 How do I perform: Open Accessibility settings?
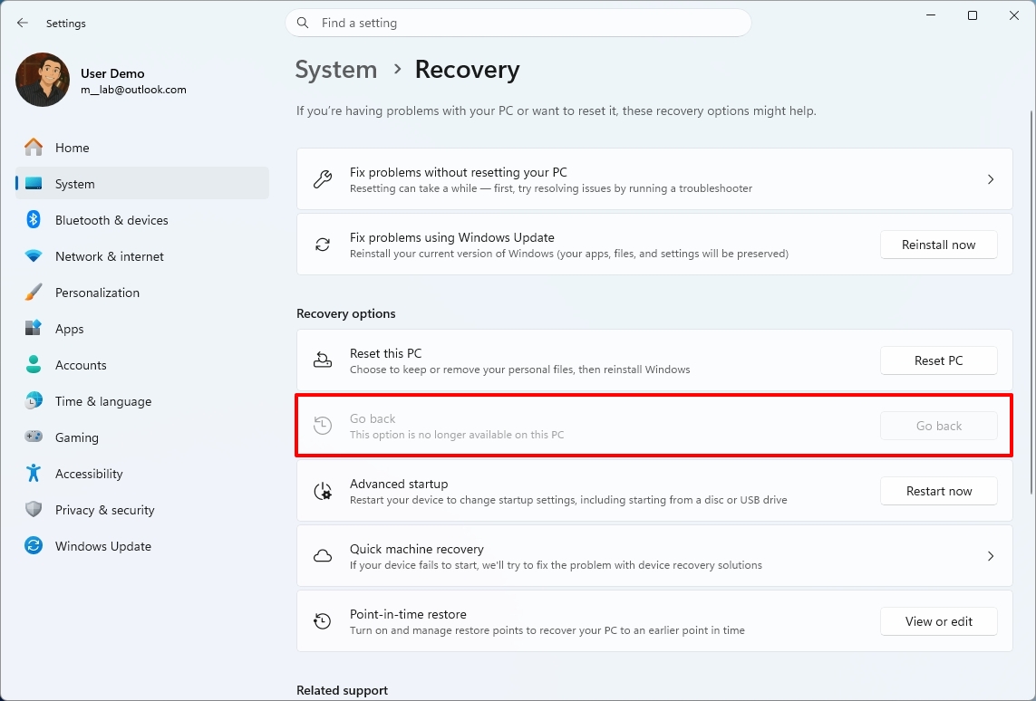coord(142,474)
